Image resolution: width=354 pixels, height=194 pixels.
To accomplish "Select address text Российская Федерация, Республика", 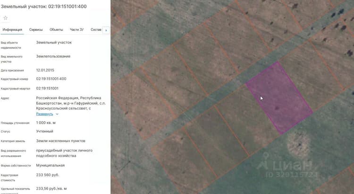I will tap(68, 98).
